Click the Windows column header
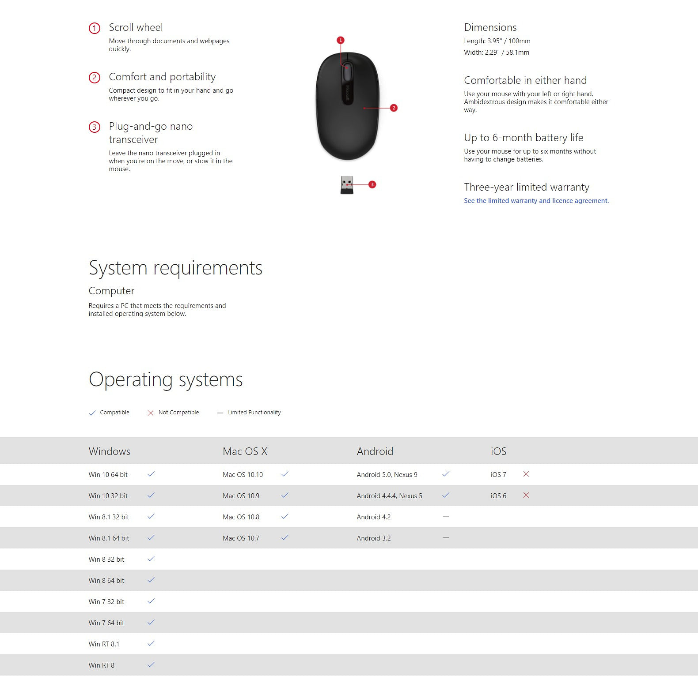Screen dimensions: 698x687 coord(110,451)
